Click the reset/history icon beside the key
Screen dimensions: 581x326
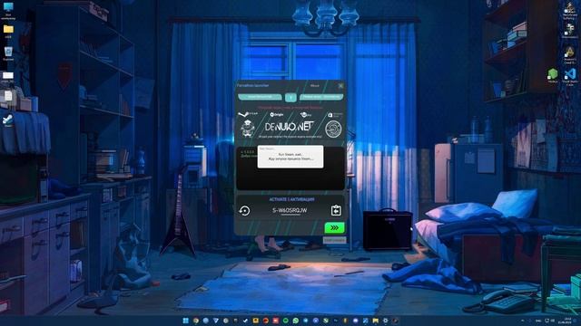tap(244, 210)
